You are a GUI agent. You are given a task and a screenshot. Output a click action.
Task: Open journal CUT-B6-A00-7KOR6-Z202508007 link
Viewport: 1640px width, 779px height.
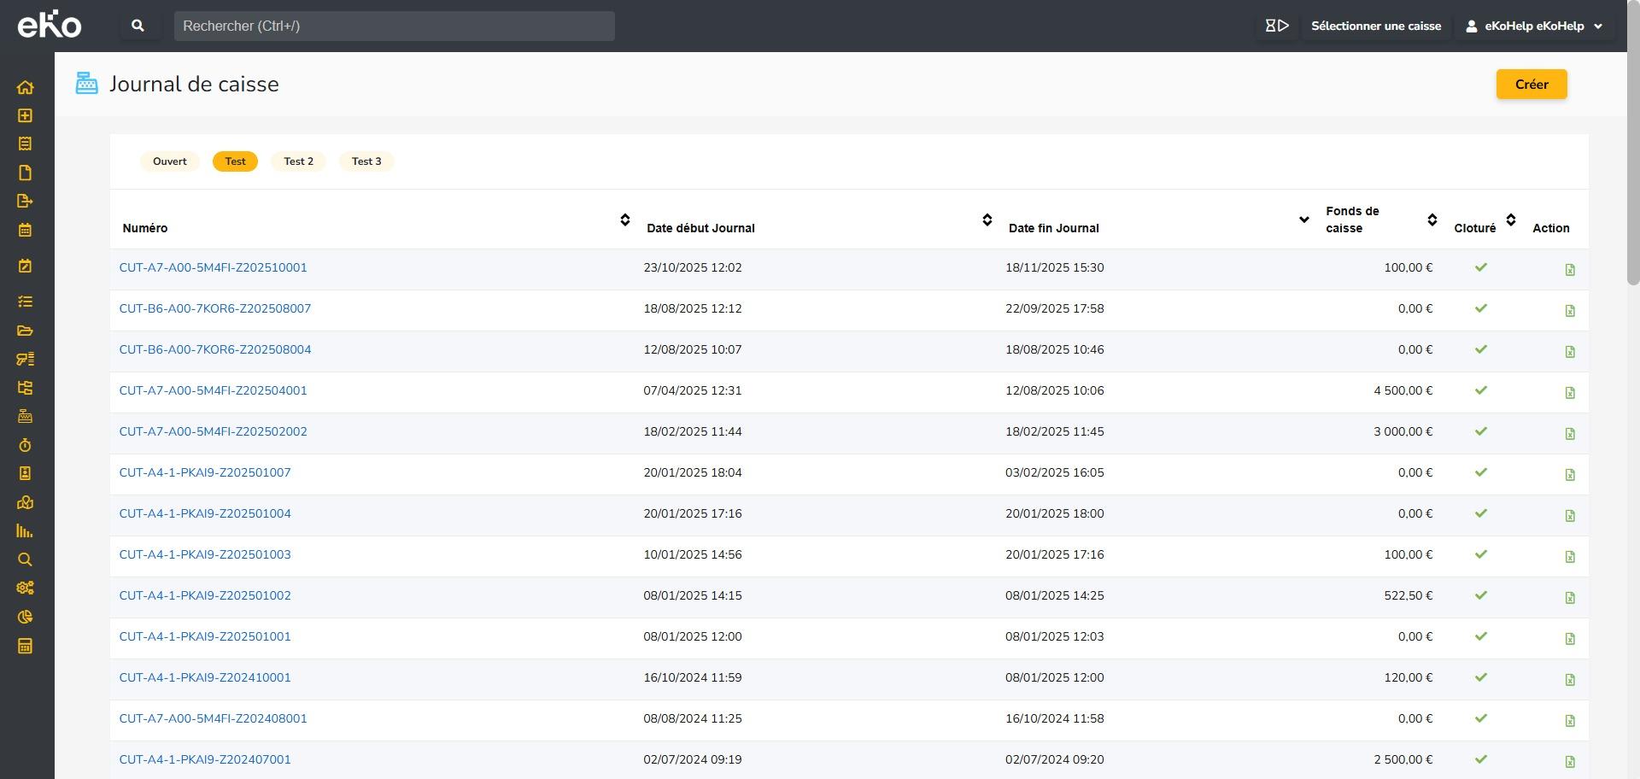coord(215,308)
